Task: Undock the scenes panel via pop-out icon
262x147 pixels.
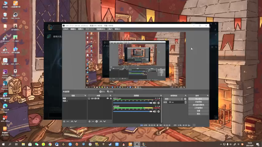Action: 85,96
